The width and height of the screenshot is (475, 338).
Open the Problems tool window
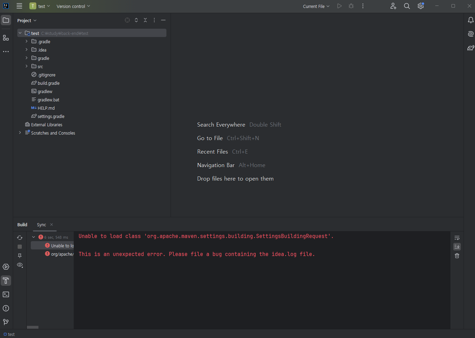click(x=6, y=308)
